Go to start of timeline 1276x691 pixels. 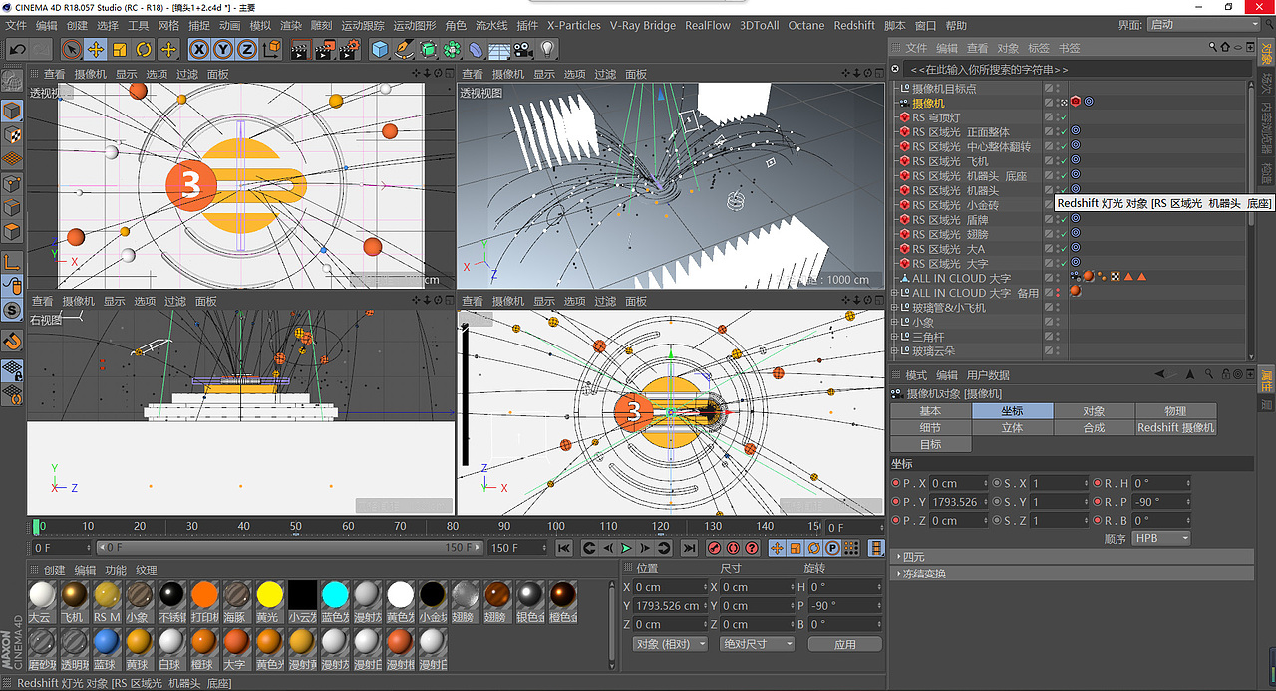click(564, 548)
